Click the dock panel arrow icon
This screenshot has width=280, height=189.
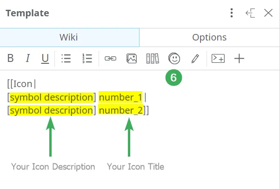pos(250,13)
